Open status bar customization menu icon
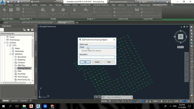The image size is (194, 109). (x=192, y=101)
